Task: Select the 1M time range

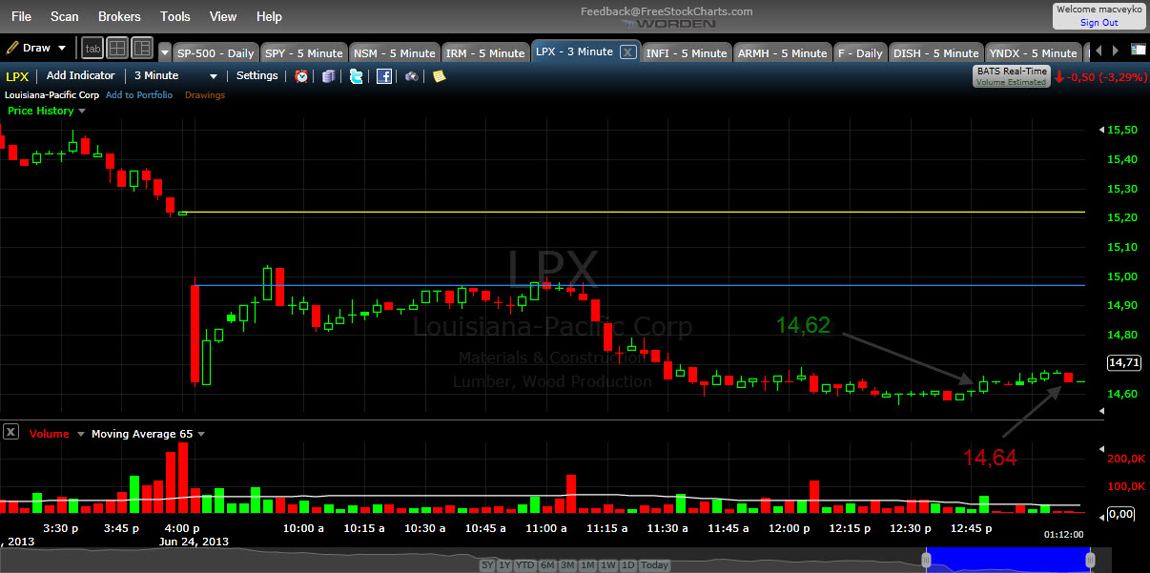Action: (x=588, y=565)
